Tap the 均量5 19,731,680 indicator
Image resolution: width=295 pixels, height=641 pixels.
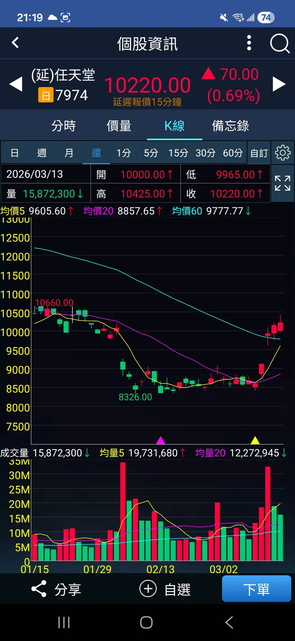coord(142,453)
